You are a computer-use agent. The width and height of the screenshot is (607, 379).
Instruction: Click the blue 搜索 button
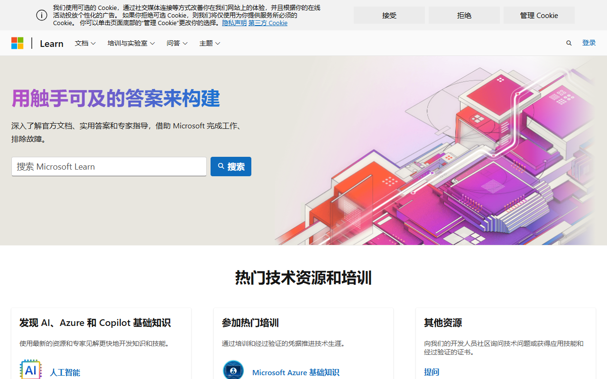[x=231, y=166]
